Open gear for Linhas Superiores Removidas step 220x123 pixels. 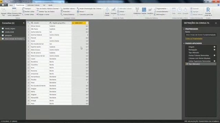(214, 61)
